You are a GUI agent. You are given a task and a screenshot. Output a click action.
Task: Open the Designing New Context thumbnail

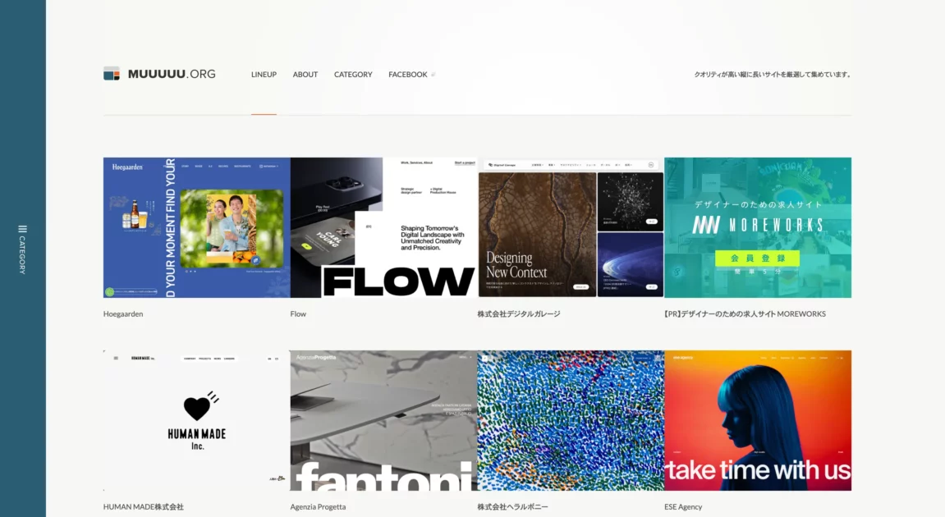[571, 228]
